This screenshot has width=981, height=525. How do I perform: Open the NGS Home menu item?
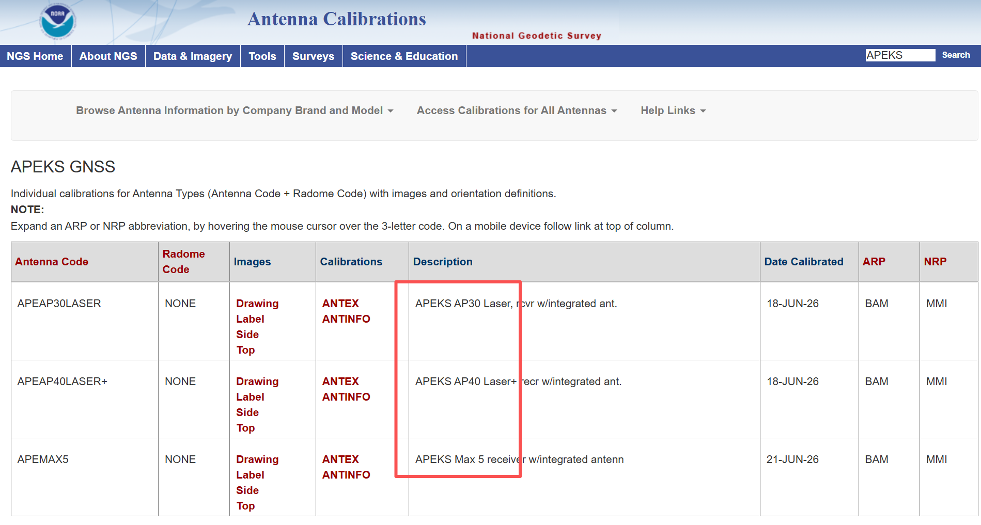click(35, 56)
